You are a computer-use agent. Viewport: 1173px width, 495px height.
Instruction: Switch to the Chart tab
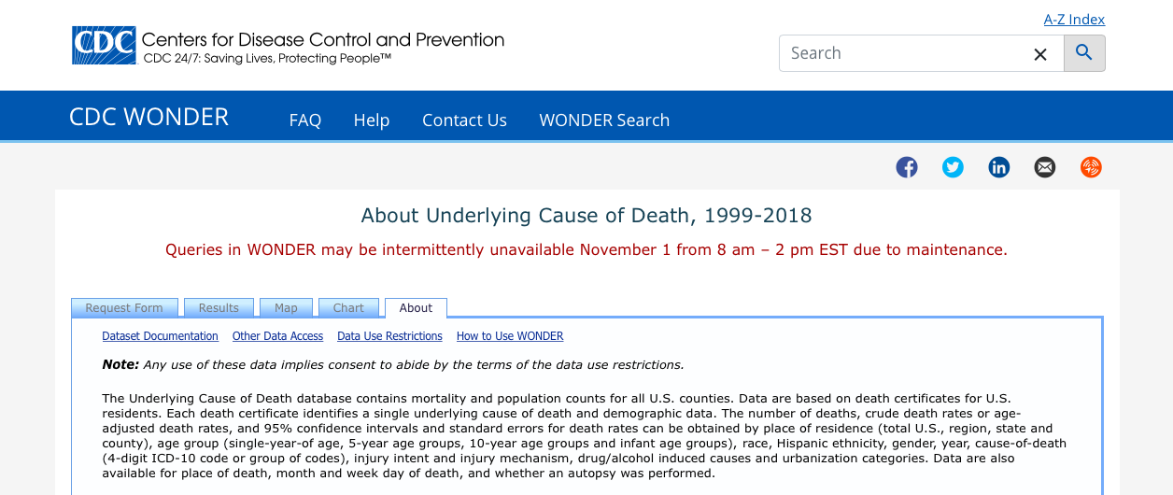[x=348, y=308]
